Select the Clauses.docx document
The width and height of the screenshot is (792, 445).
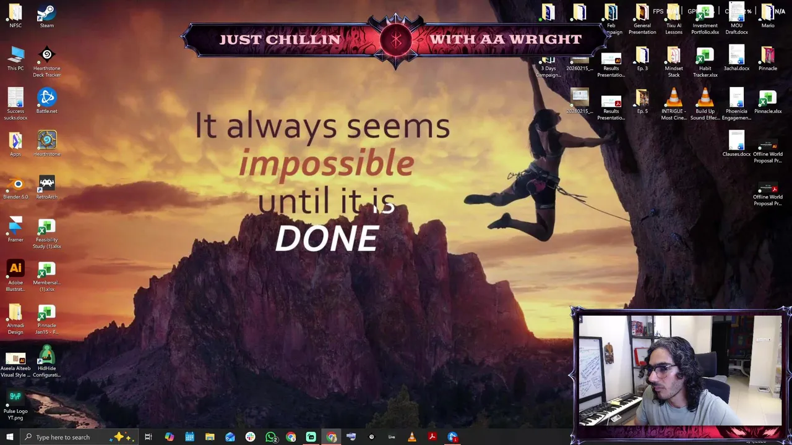pyautogui.click(x=736, y=144)
